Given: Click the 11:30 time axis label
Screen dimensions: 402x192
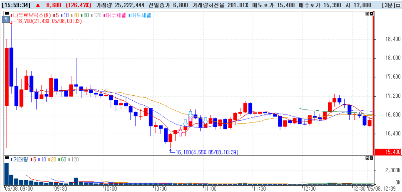Looking at the screenshot, I should pos(259,189).
